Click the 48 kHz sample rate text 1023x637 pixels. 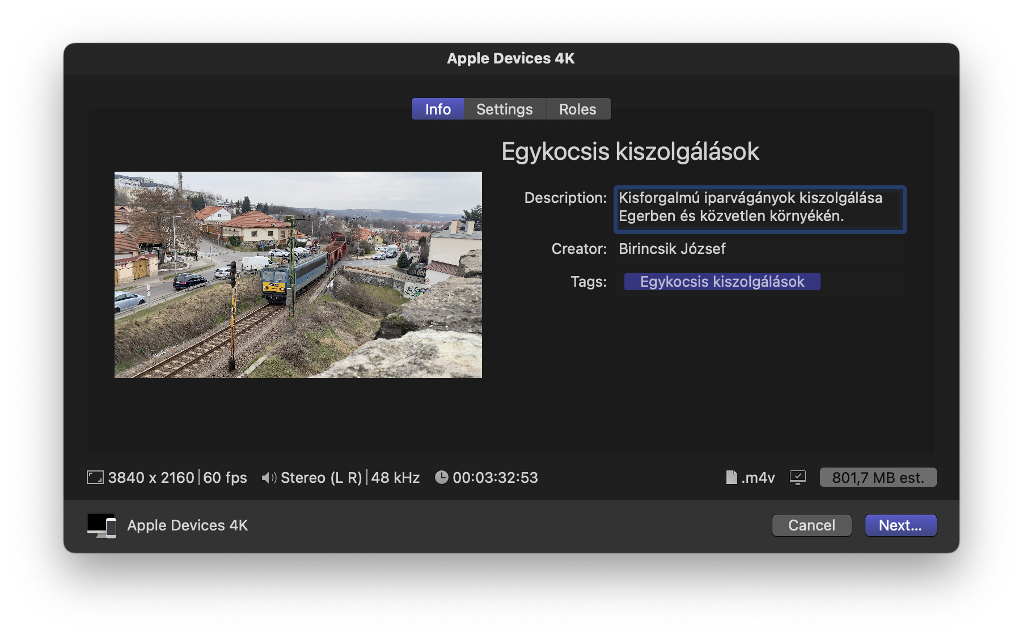coord(395,478)
